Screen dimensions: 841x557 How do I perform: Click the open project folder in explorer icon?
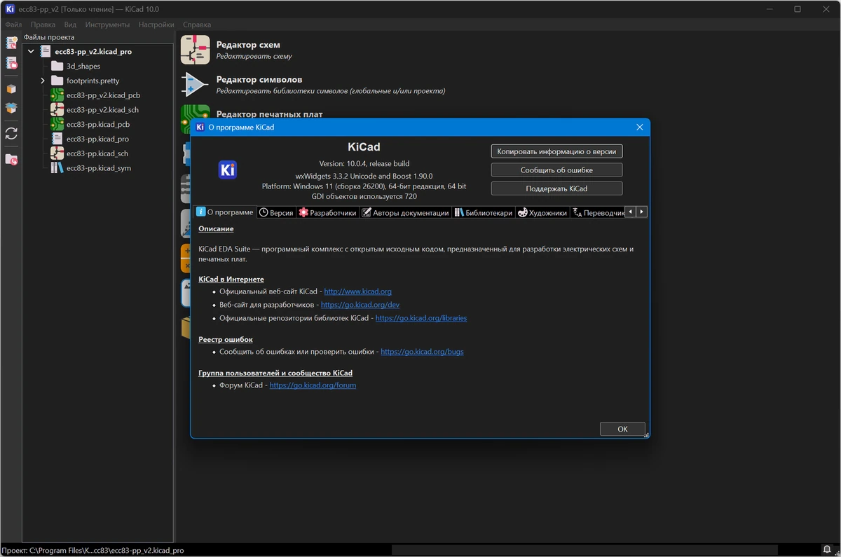click(x=11, y=160)
